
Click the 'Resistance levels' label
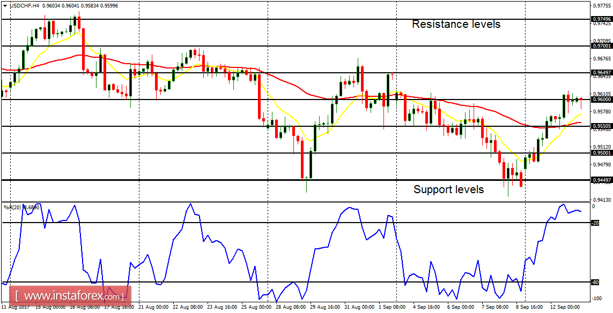pyautogui.click(x=456, y=24)
